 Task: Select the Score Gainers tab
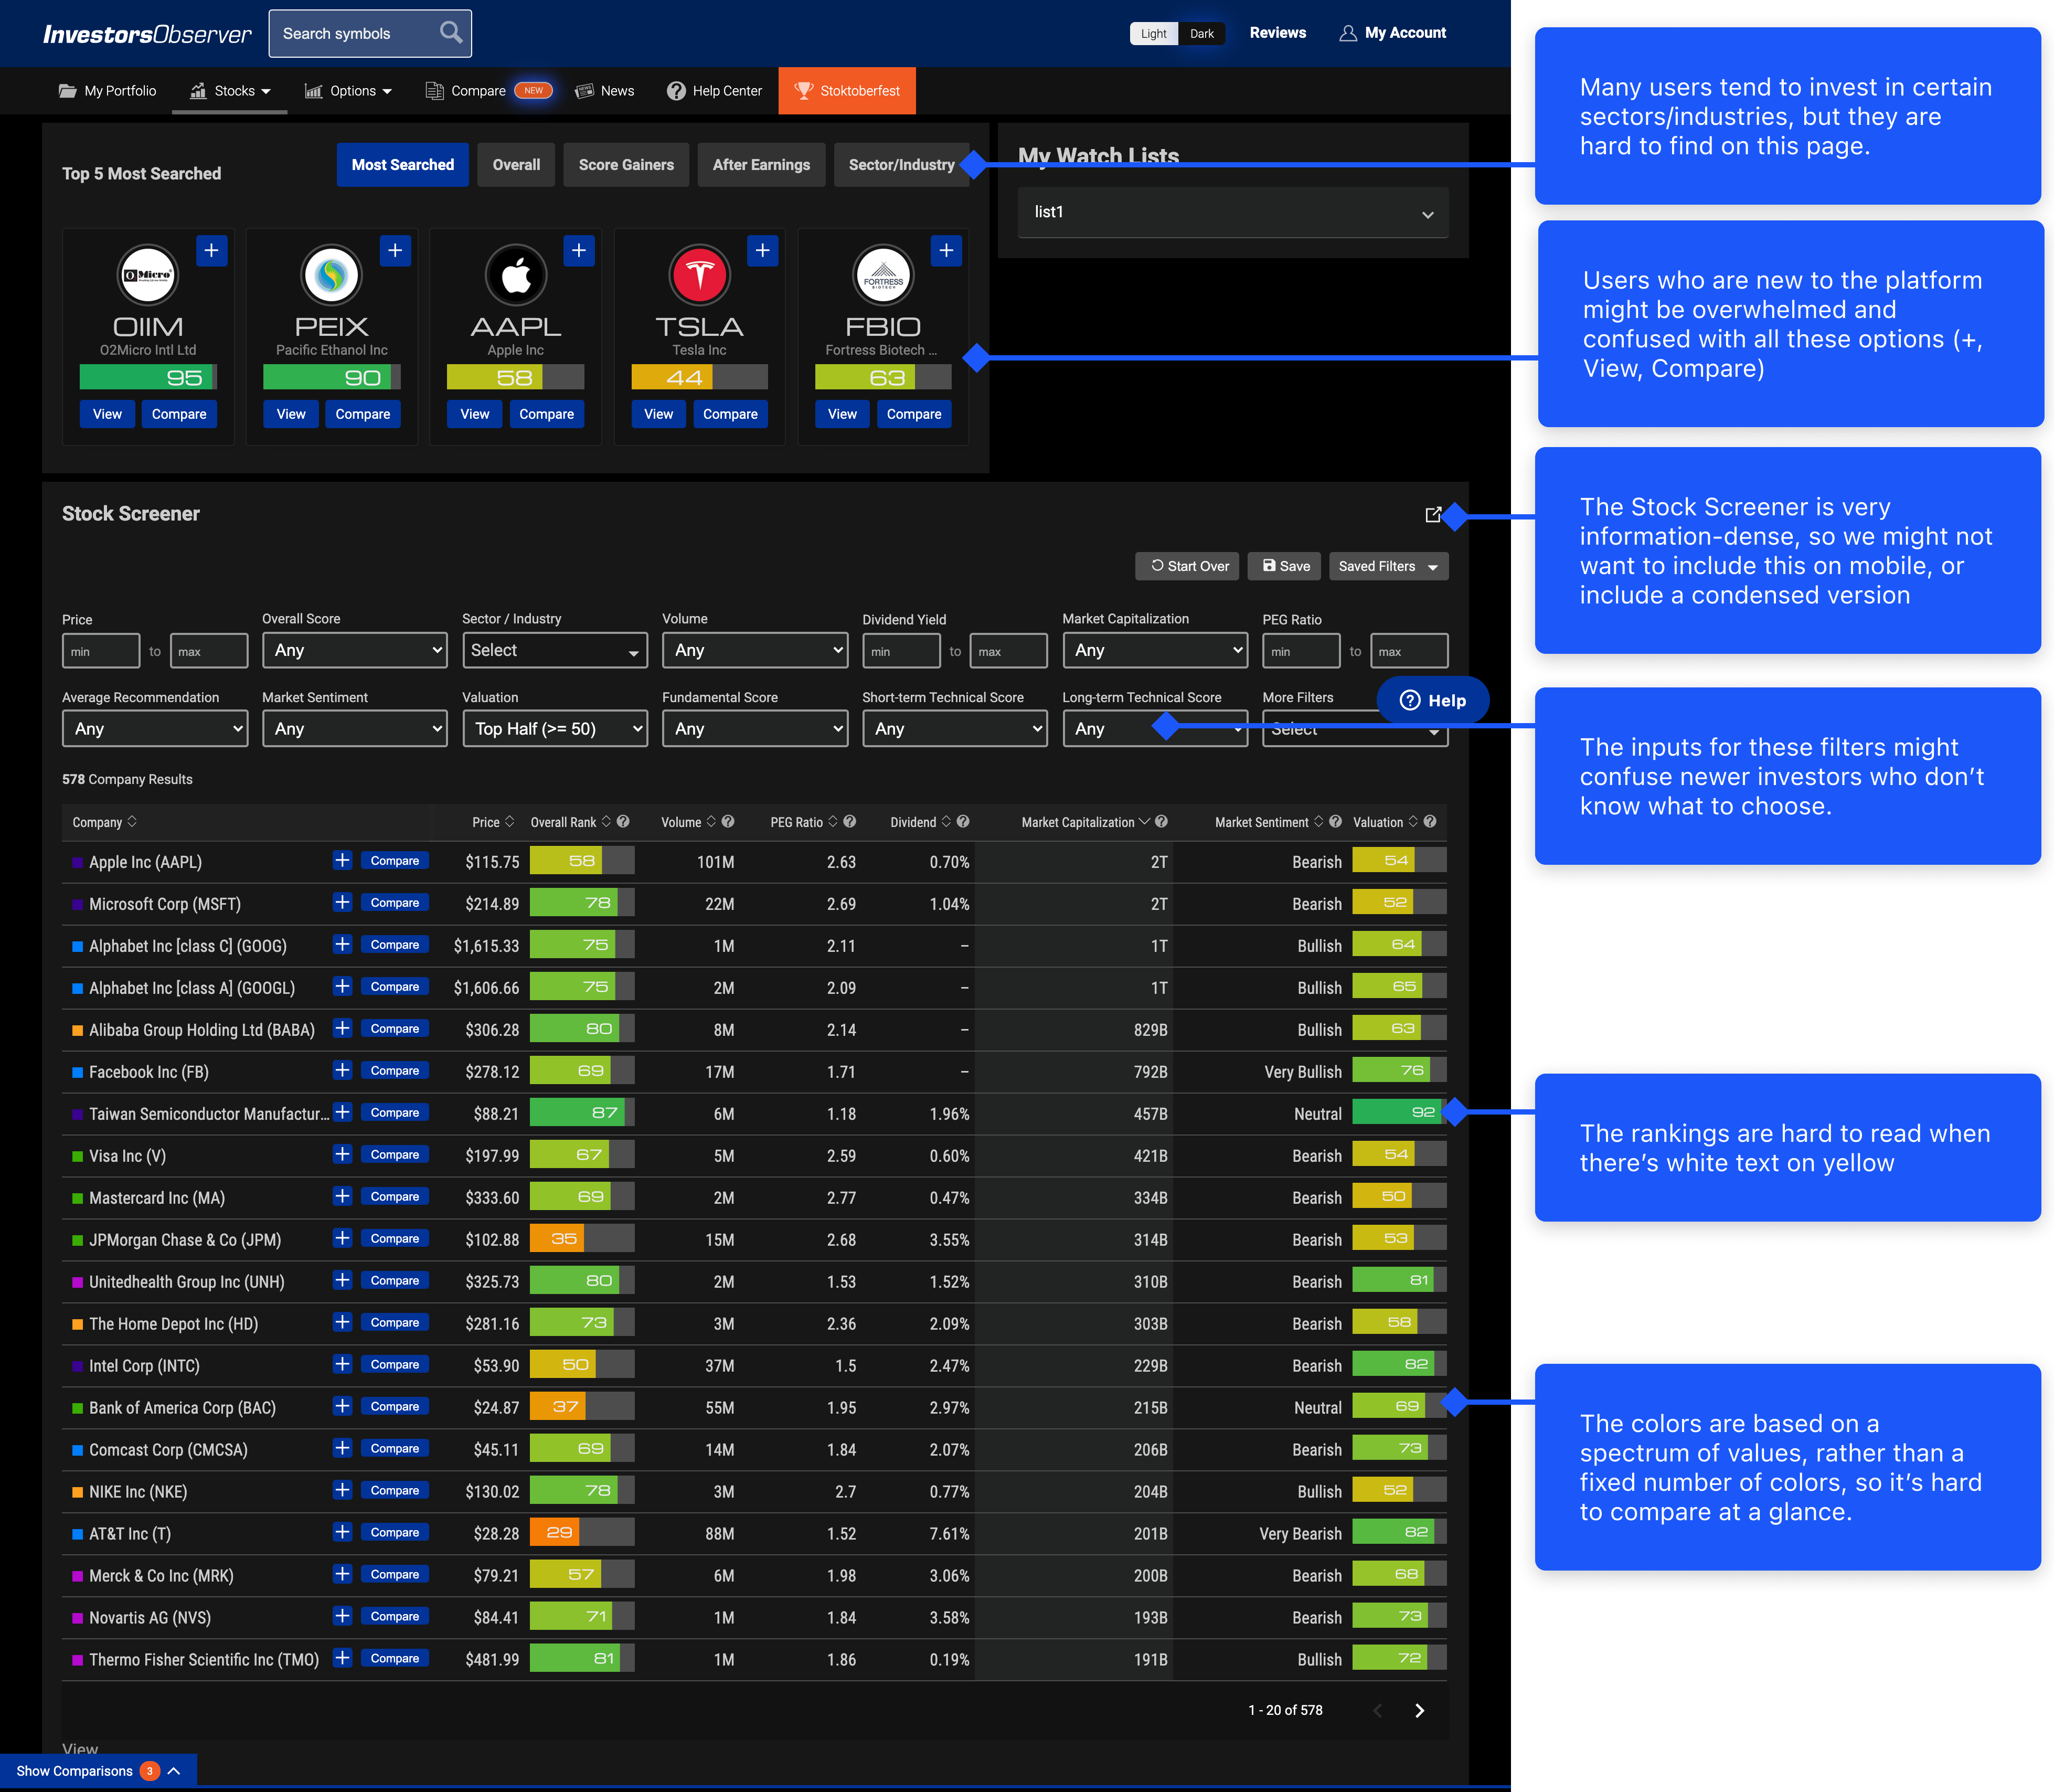[626, 165]
